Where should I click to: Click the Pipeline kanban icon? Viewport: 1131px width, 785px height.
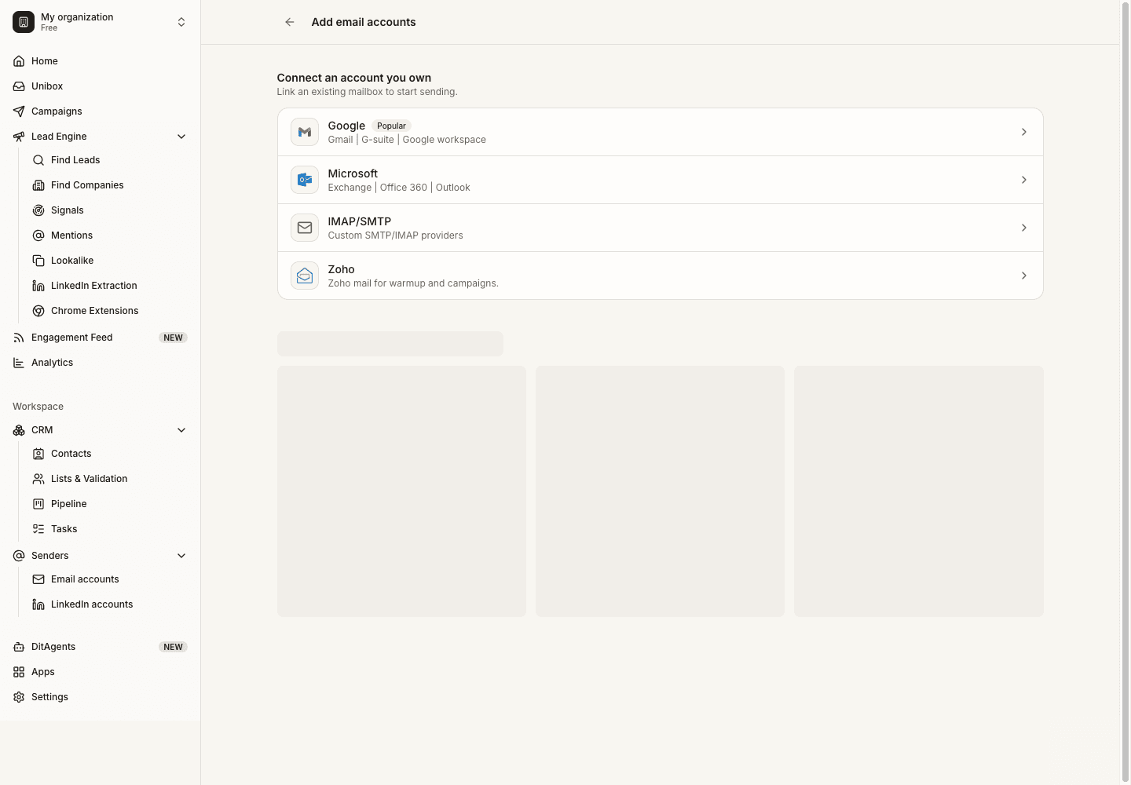pyautogui.click(x=38, y=504)
